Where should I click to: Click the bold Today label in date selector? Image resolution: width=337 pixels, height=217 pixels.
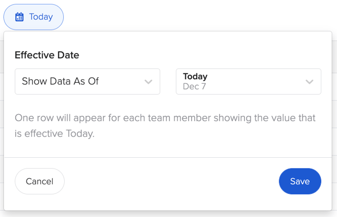click(195, 76)
